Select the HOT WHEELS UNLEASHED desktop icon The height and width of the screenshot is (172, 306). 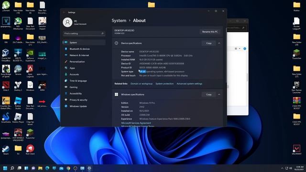[18, 135]
